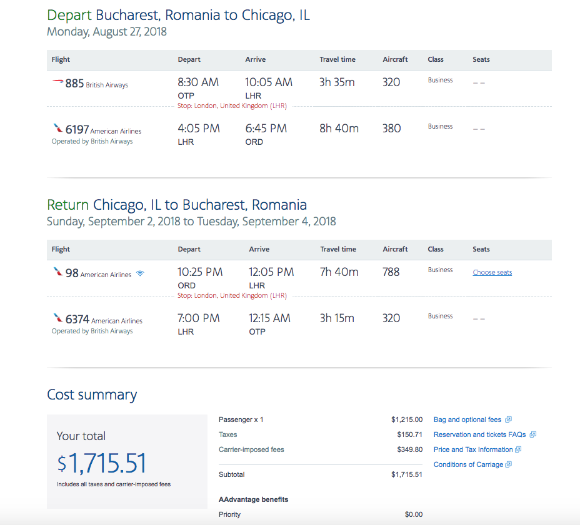Click the British Airways logo beside flight 885

point(57,81)
